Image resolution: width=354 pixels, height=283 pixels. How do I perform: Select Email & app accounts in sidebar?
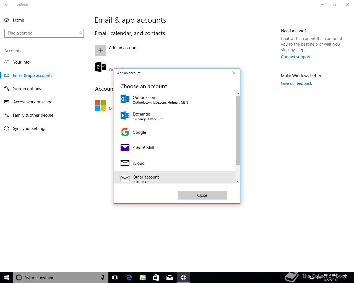[33, 75]
